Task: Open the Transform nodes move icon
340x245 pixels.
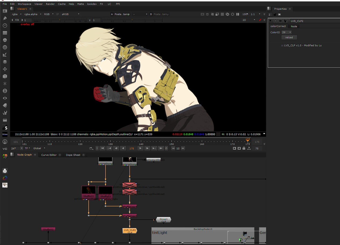Action: [x=5, y=69]
